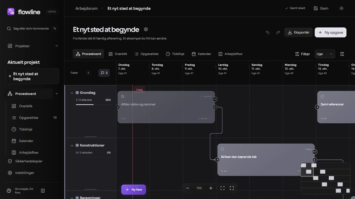The image size is (355, 199).
Task: Add connection from Skitser den bærende idé plus
Action: [315, 160]
